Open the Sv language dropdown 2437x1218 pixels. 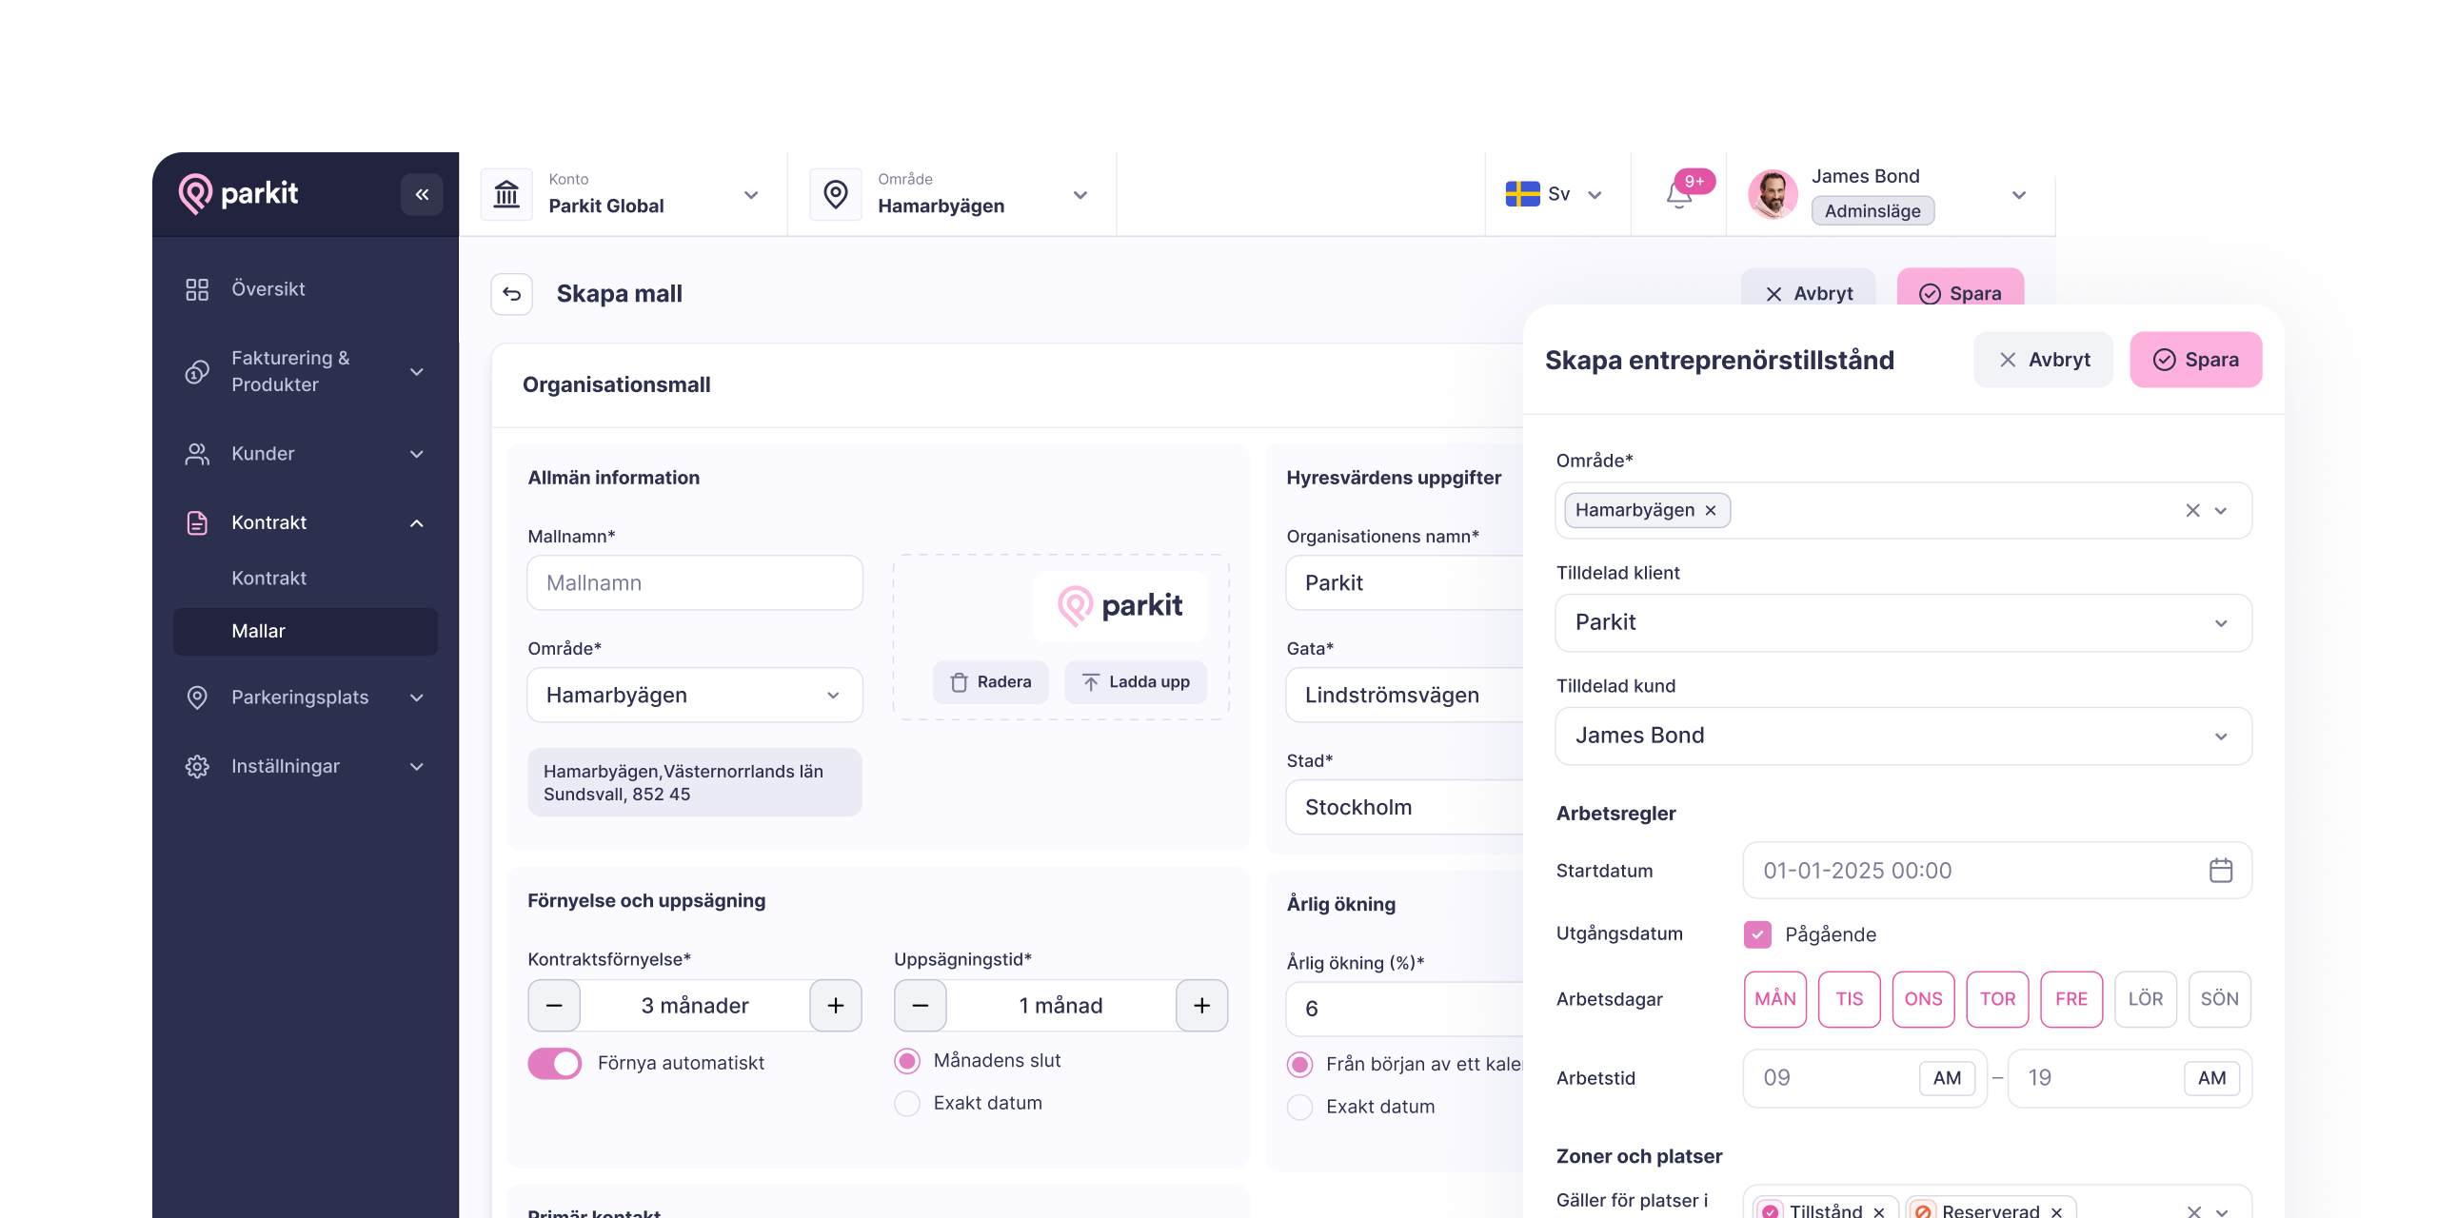[1557, 194]
